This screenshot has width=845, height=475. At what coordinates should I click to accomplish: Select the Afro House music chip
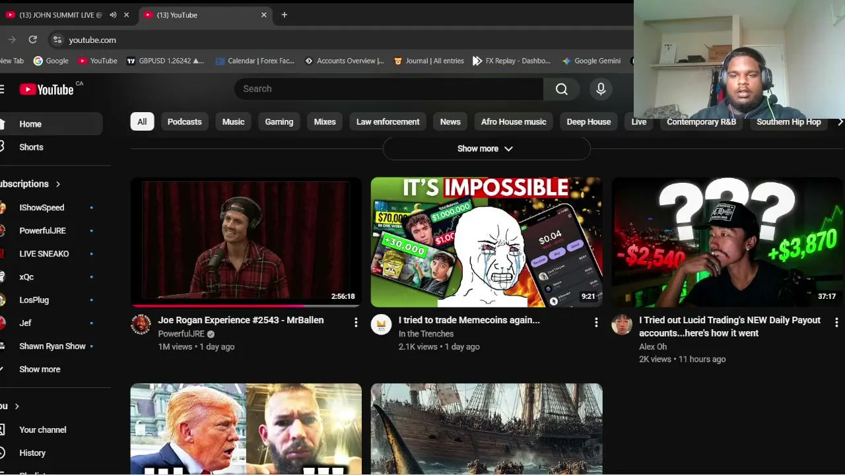[x=514, y=122]
